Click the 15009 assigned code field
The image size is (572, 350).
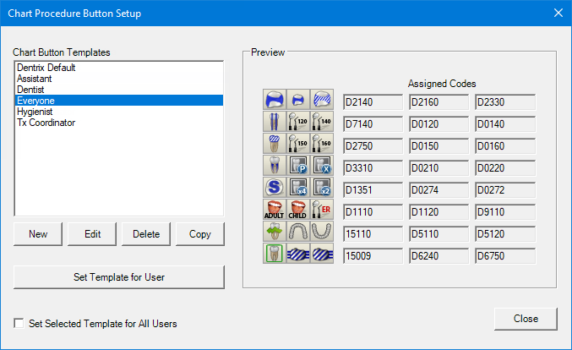(x=373, y=256)
